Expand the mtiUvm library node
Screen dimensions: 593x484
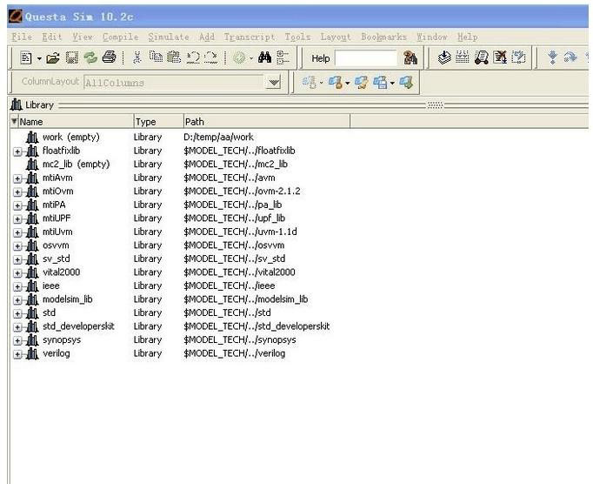(17, 232)
